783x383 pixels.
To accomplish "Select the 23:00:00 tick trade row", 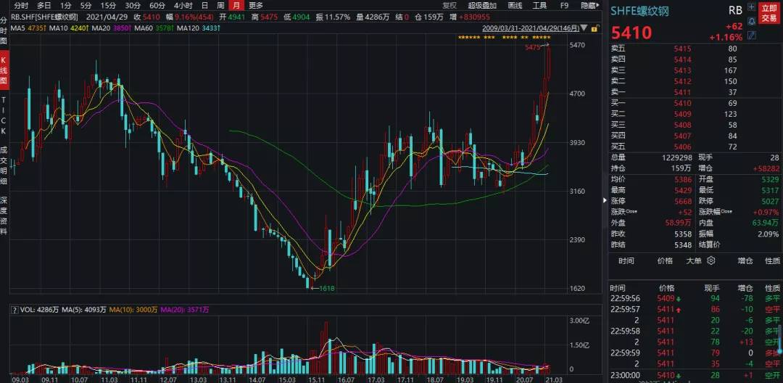I will pyautogui.click(x=693, y=375).
